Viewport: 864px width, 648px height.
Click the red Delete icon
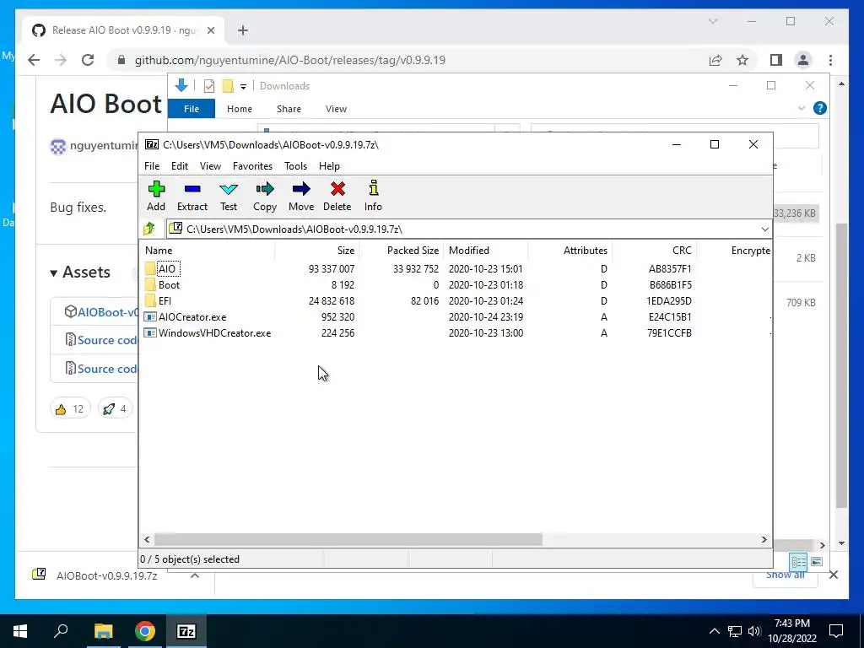[x=337, y=190]
